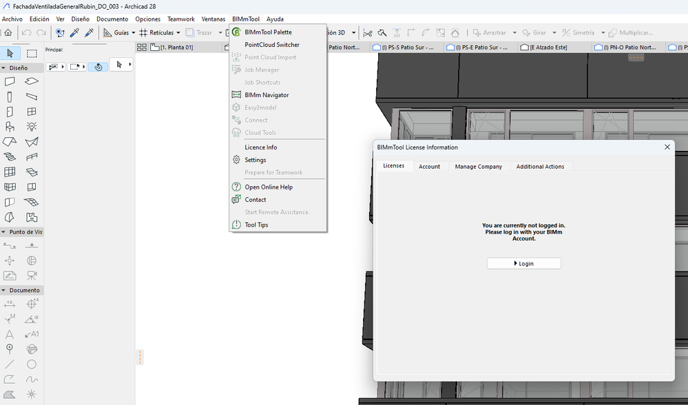Screen dimensions: 688x405
Task: Choose Contact from BIMmTool menu
Action: 278,200
